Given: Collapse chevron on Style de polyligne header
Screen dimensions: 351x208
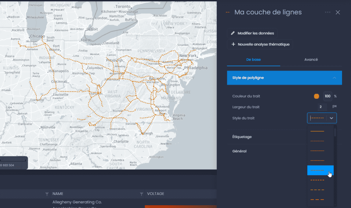Looking at the screenshot, I should [334, 78].
